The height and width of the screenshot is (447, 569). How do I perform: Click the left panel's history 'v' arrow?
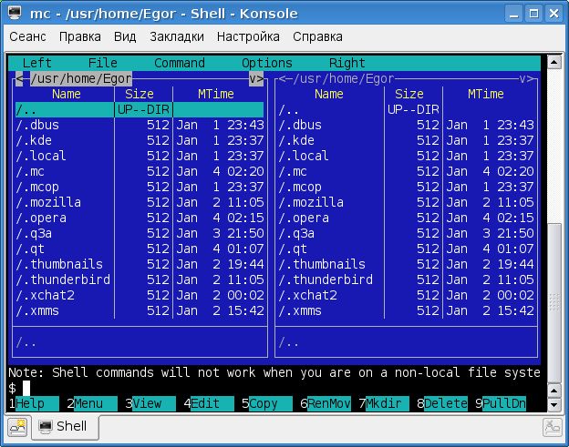click(253, 79)
